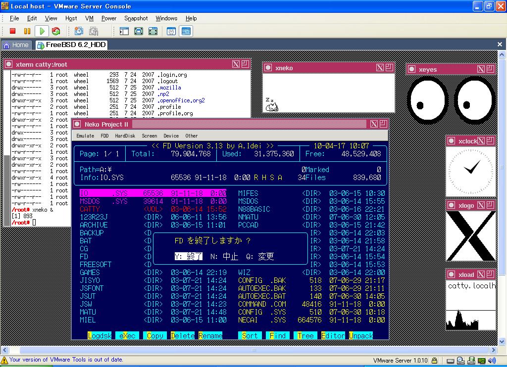Open the VM menu

pyautogui.click(x=89, y=18)
